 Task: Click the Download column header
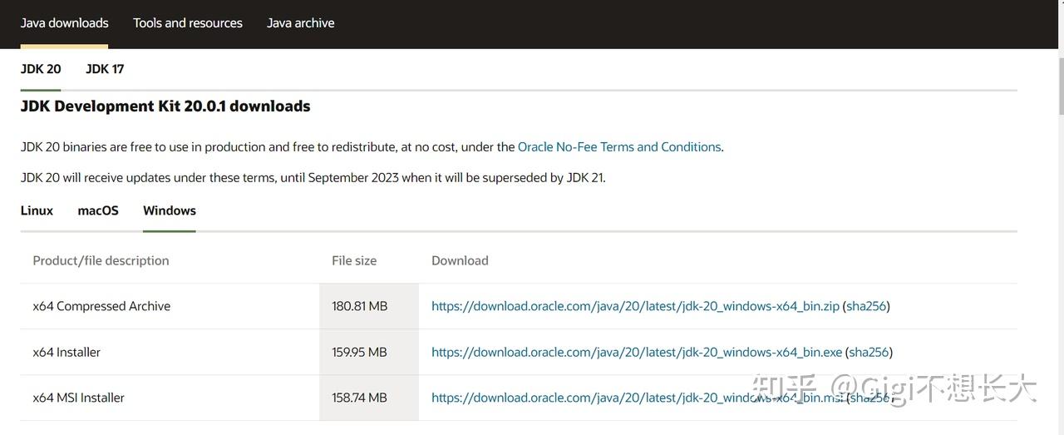(460, 260)
